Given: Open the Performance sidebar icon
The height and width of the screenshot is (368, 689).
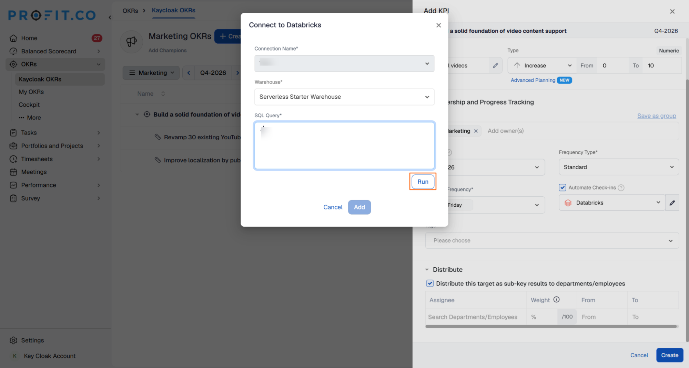Looking at the screenshot, I should (13, 185).
